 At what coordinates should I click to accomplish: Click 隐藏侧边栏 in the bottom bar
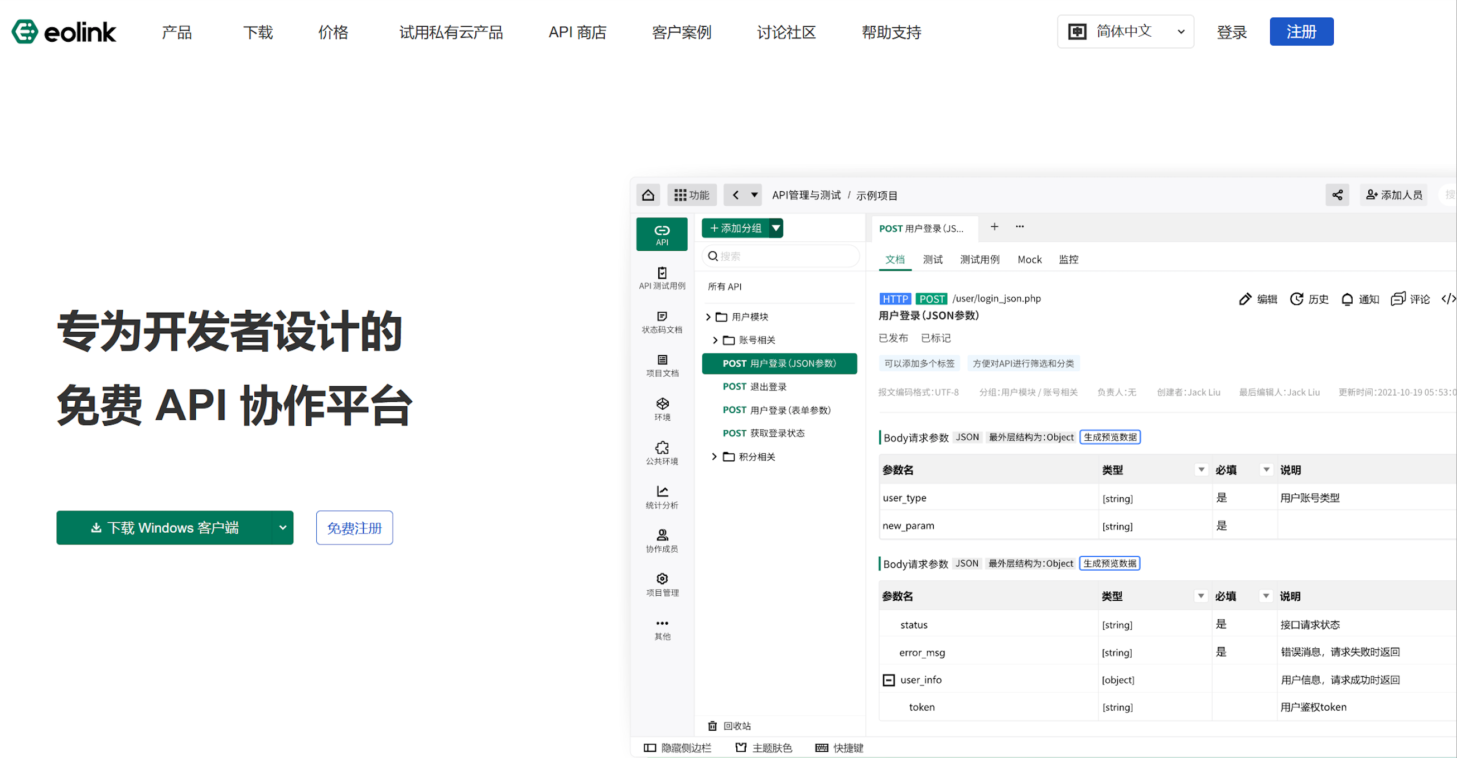678,748
